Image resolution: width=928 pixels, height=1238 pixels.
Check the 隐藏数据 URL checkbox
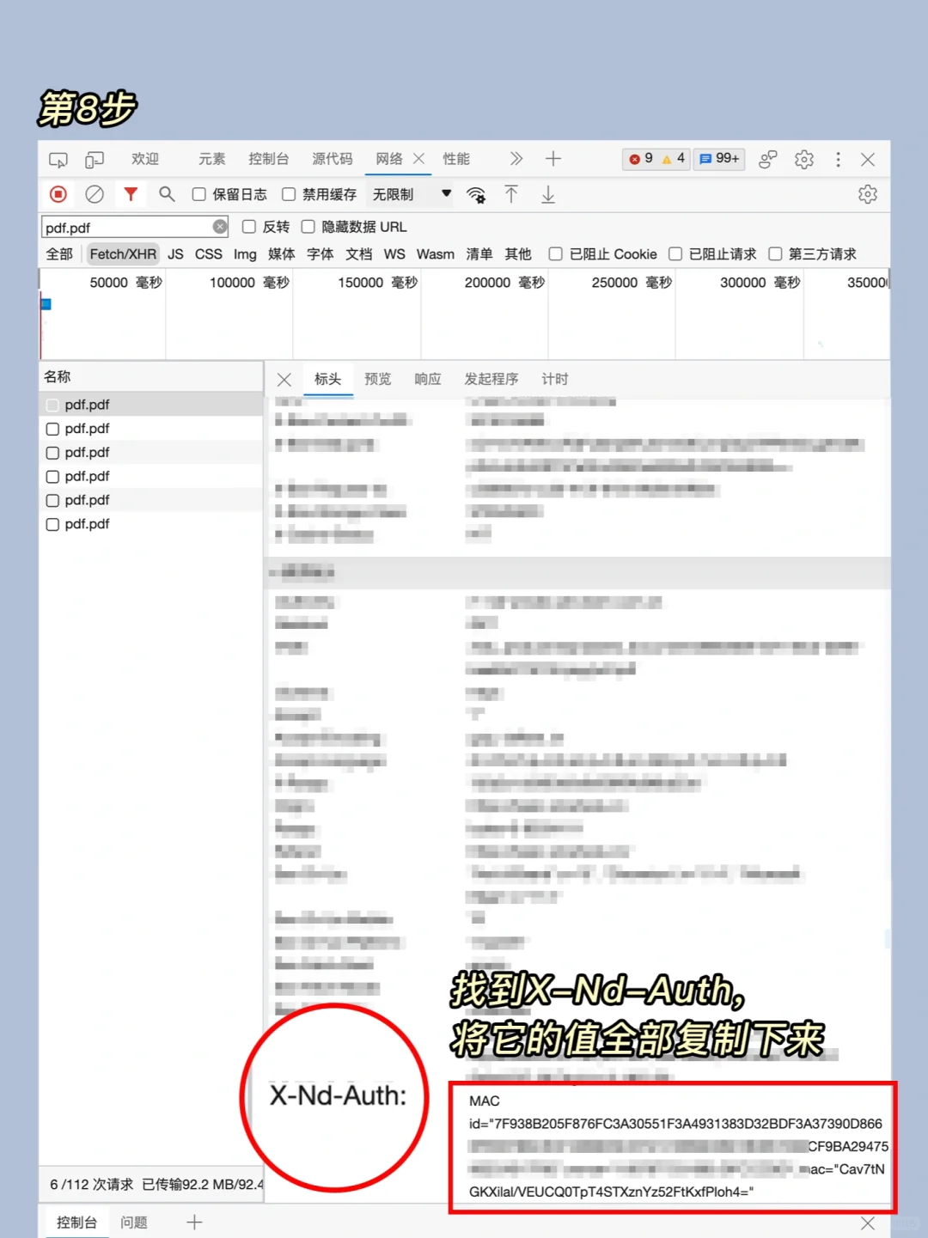308,227
